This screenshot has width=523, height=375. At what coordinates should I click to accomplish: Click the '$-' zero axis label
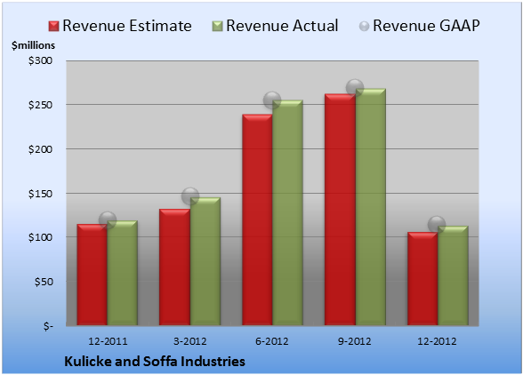[48, 326]
